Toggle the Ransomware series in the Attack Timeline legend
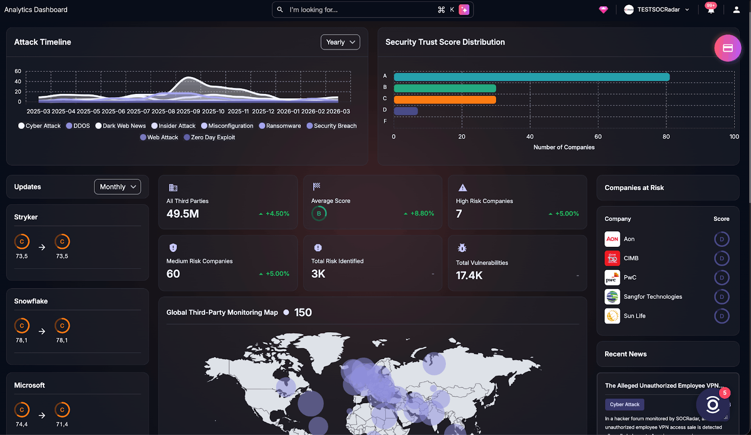The width and height of the screenshot is (751, 435). click(280, 125)
